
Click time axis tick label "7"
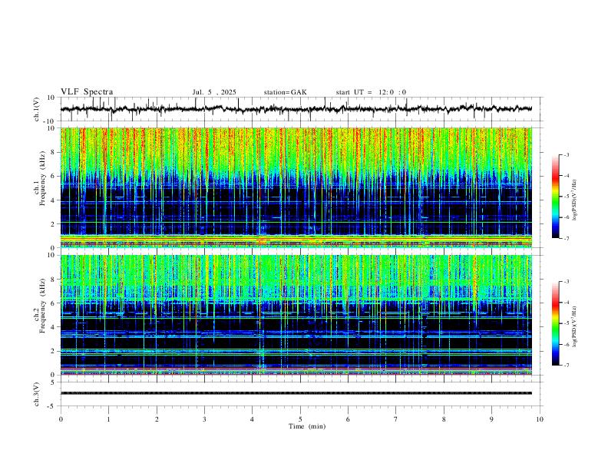coord(396,419)
